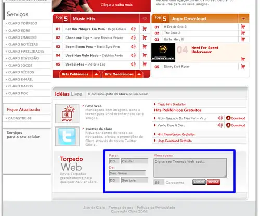
Task: Expand the Jogo Download dropdown arrow
Action: pyautogui.click(x=243, y=19)
